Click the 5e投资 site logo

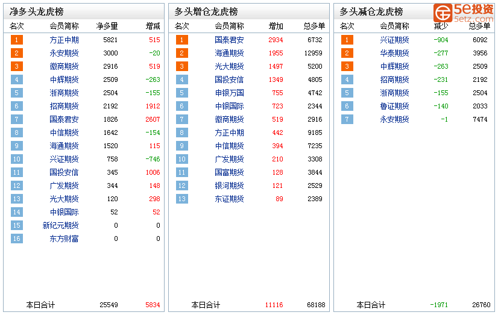[x=464, y=13]
